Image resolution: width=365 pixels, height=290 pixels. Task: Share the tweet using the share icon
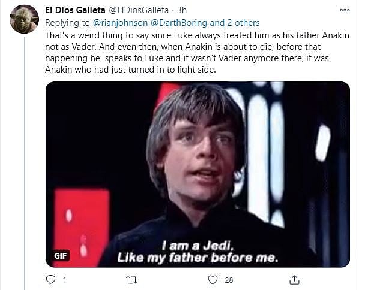294,279
